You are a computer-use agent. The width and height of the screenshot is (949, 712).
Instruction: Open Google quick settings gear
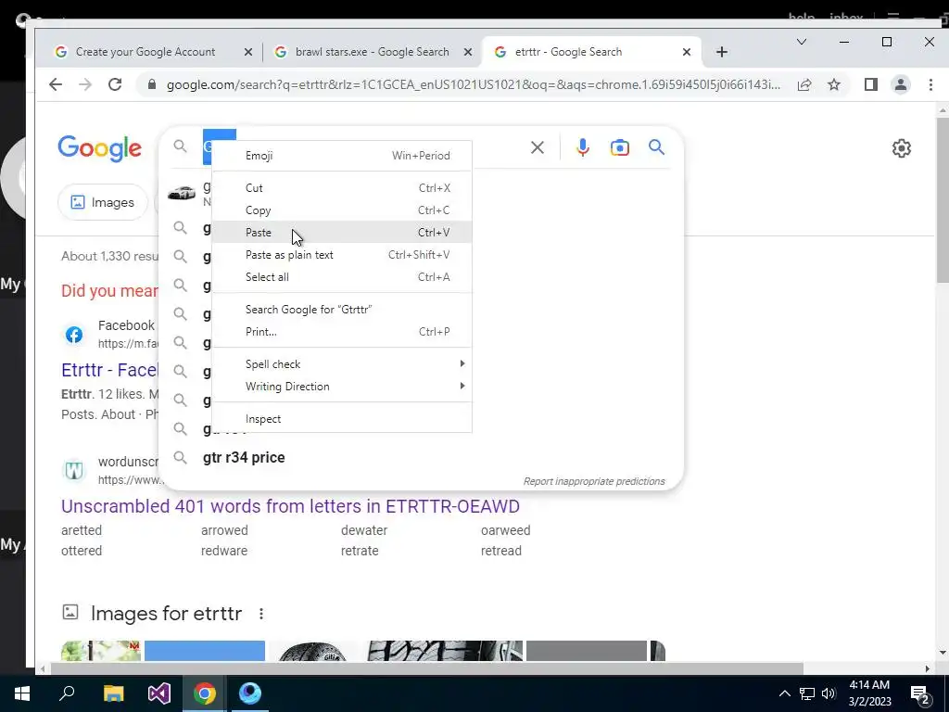click(x=901, y=148)
